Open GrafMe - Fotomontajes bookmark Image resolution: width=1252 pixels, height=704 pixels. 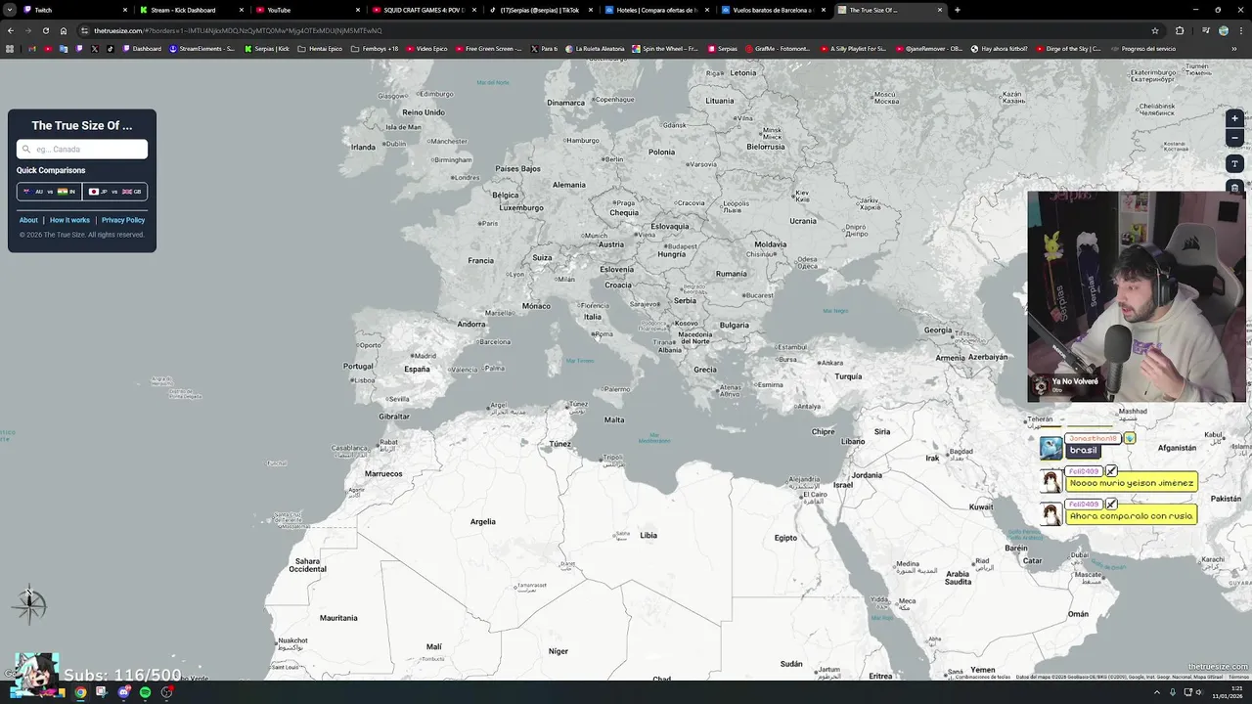coord(780,49)
